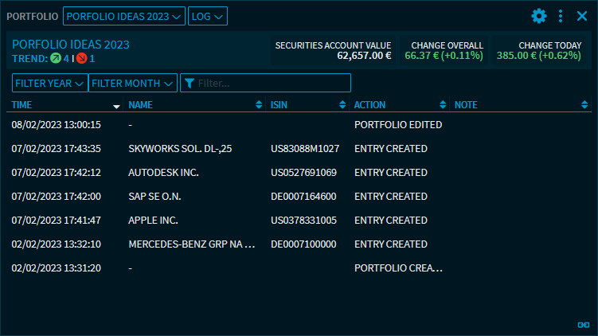598x336 pixels.
Task: Open the three-dot more options menu
Action: click(x=561, y=16)
